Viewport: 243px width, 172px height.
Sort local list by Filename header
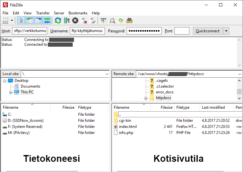pyautogui.click(x=26, y=107)
